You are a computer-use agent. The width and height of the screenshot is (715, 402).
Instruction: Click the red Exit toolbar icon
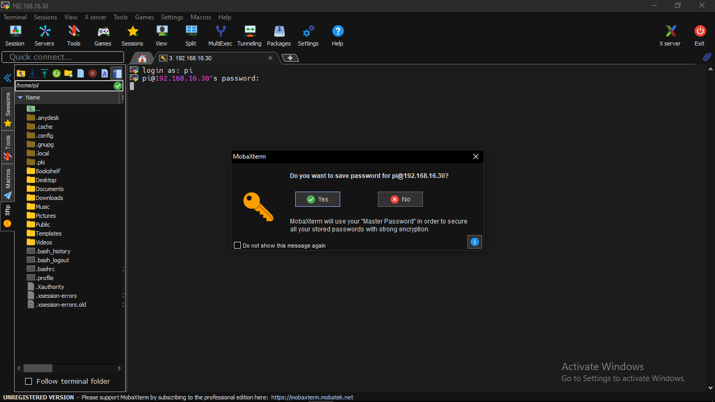[700, 36]
